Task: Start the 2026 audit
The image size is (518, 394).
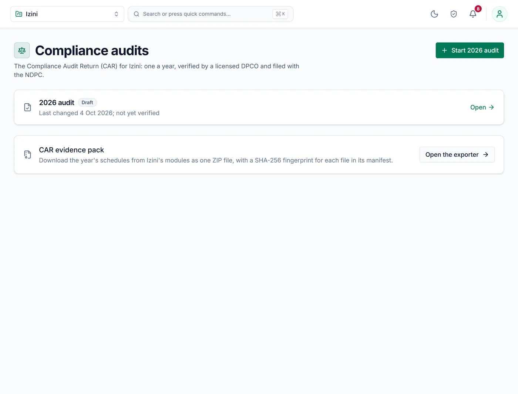Action: click(x=470, y=50)
